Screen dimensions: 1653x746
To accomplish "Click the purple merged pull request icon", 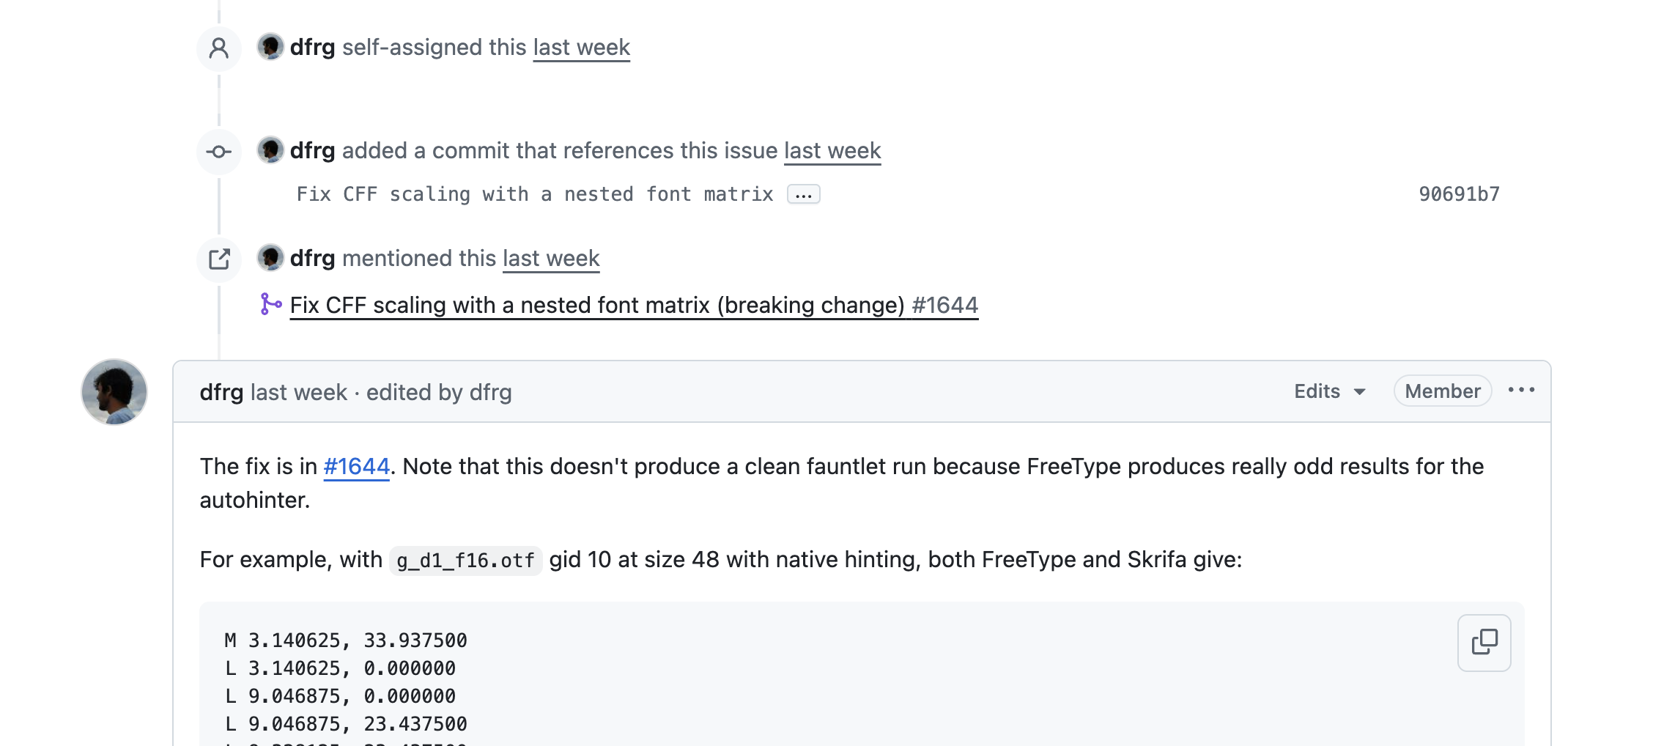I will [x=270, y=304].
